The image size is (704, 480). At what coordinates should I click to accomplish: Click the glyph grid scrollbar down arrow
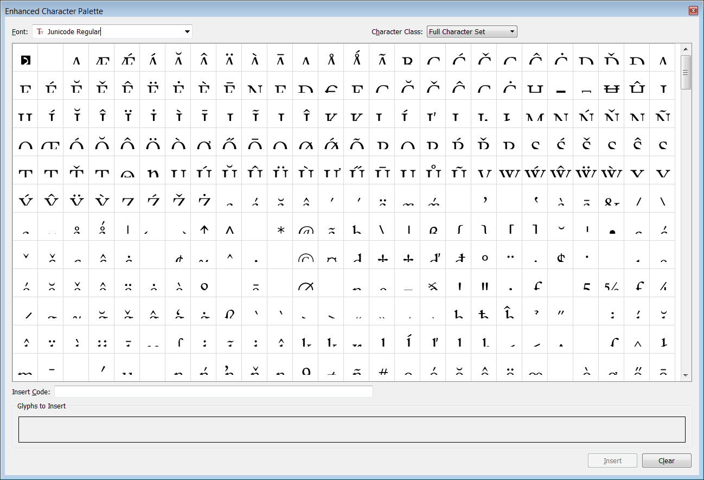tap(686, 375)
